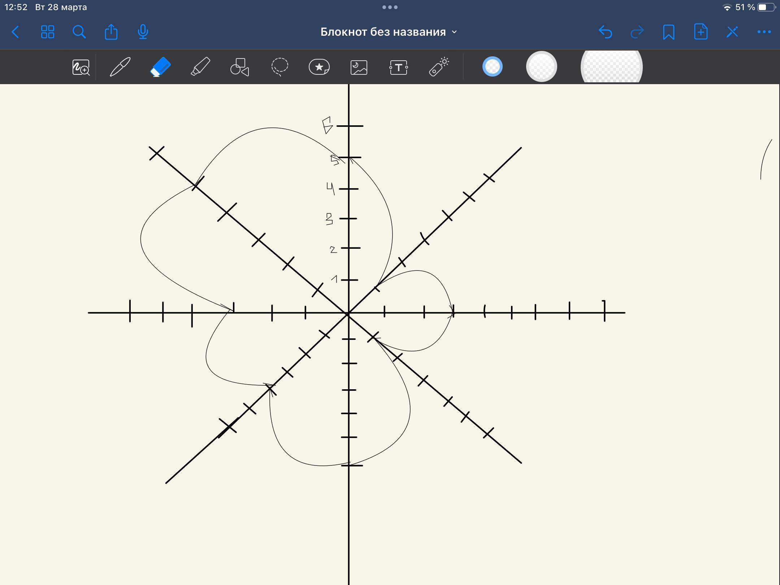This screenshot has height=585, width=780.
Task: Select the Laser pointer tool
Action: point(439,67)
